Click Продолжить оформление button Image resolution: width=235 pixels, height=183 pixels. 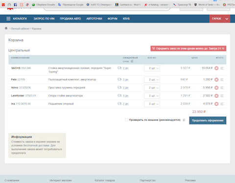208,120
